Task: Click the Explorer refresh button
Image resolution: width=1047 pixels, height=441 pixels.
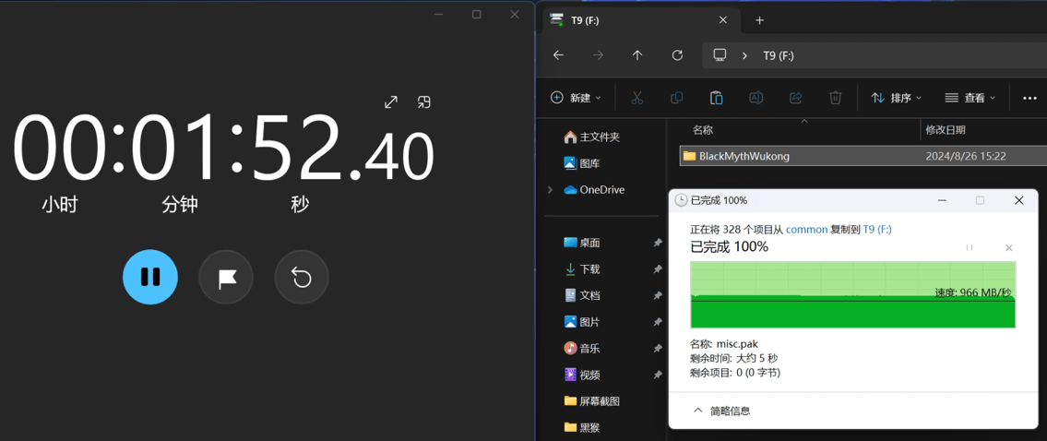Action: pos(677,55)
